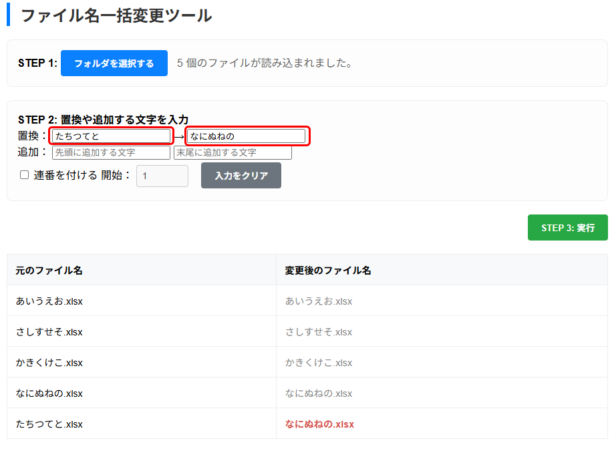Click the 5 個のファイルが読み込まれました status text
Viewport: 614px width, 457px height.
point(265,63)
